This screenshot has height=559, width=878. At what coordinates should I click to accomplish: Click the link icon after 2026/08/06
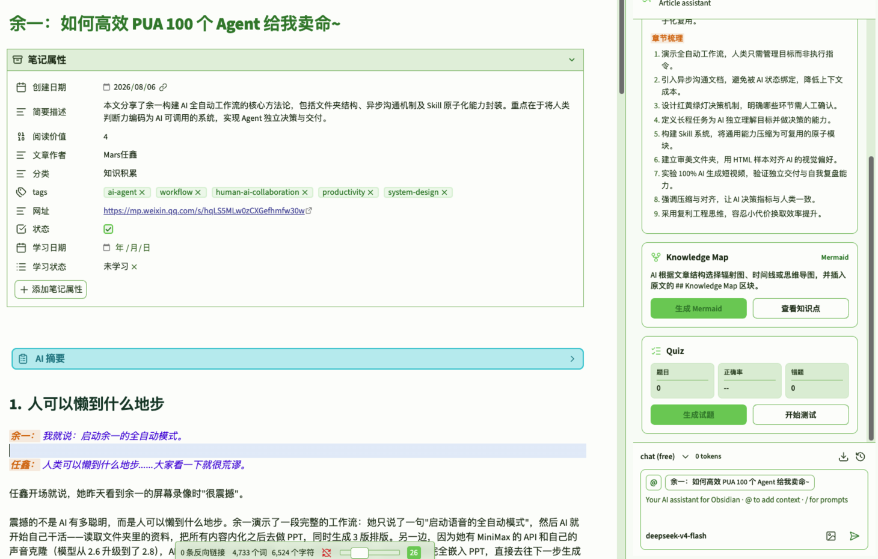[x=163, y=87]
